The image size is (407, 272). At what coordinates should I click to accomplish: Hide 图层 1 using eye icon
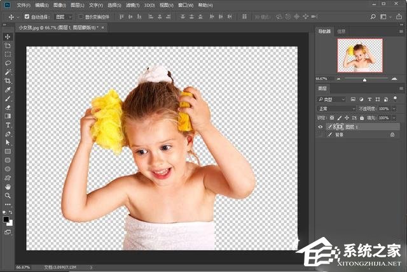(320, 127)
